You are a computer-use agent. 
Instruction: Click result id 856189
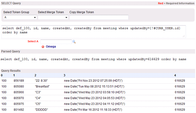coord(19,81)
